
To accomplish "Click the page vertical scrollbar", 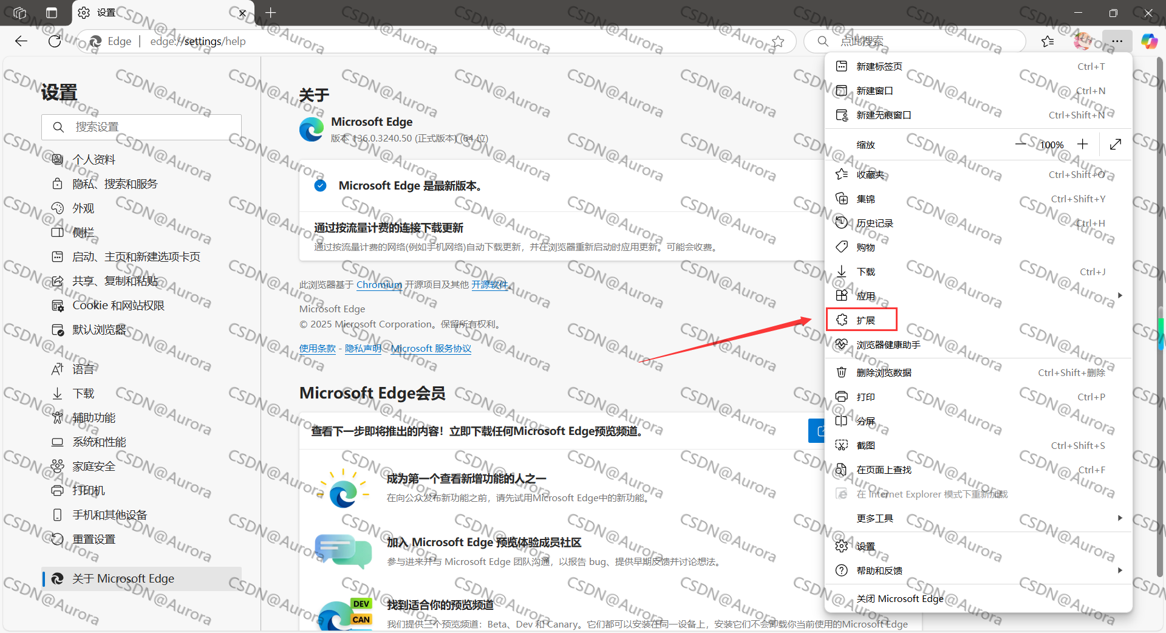I will point(1161,316).
